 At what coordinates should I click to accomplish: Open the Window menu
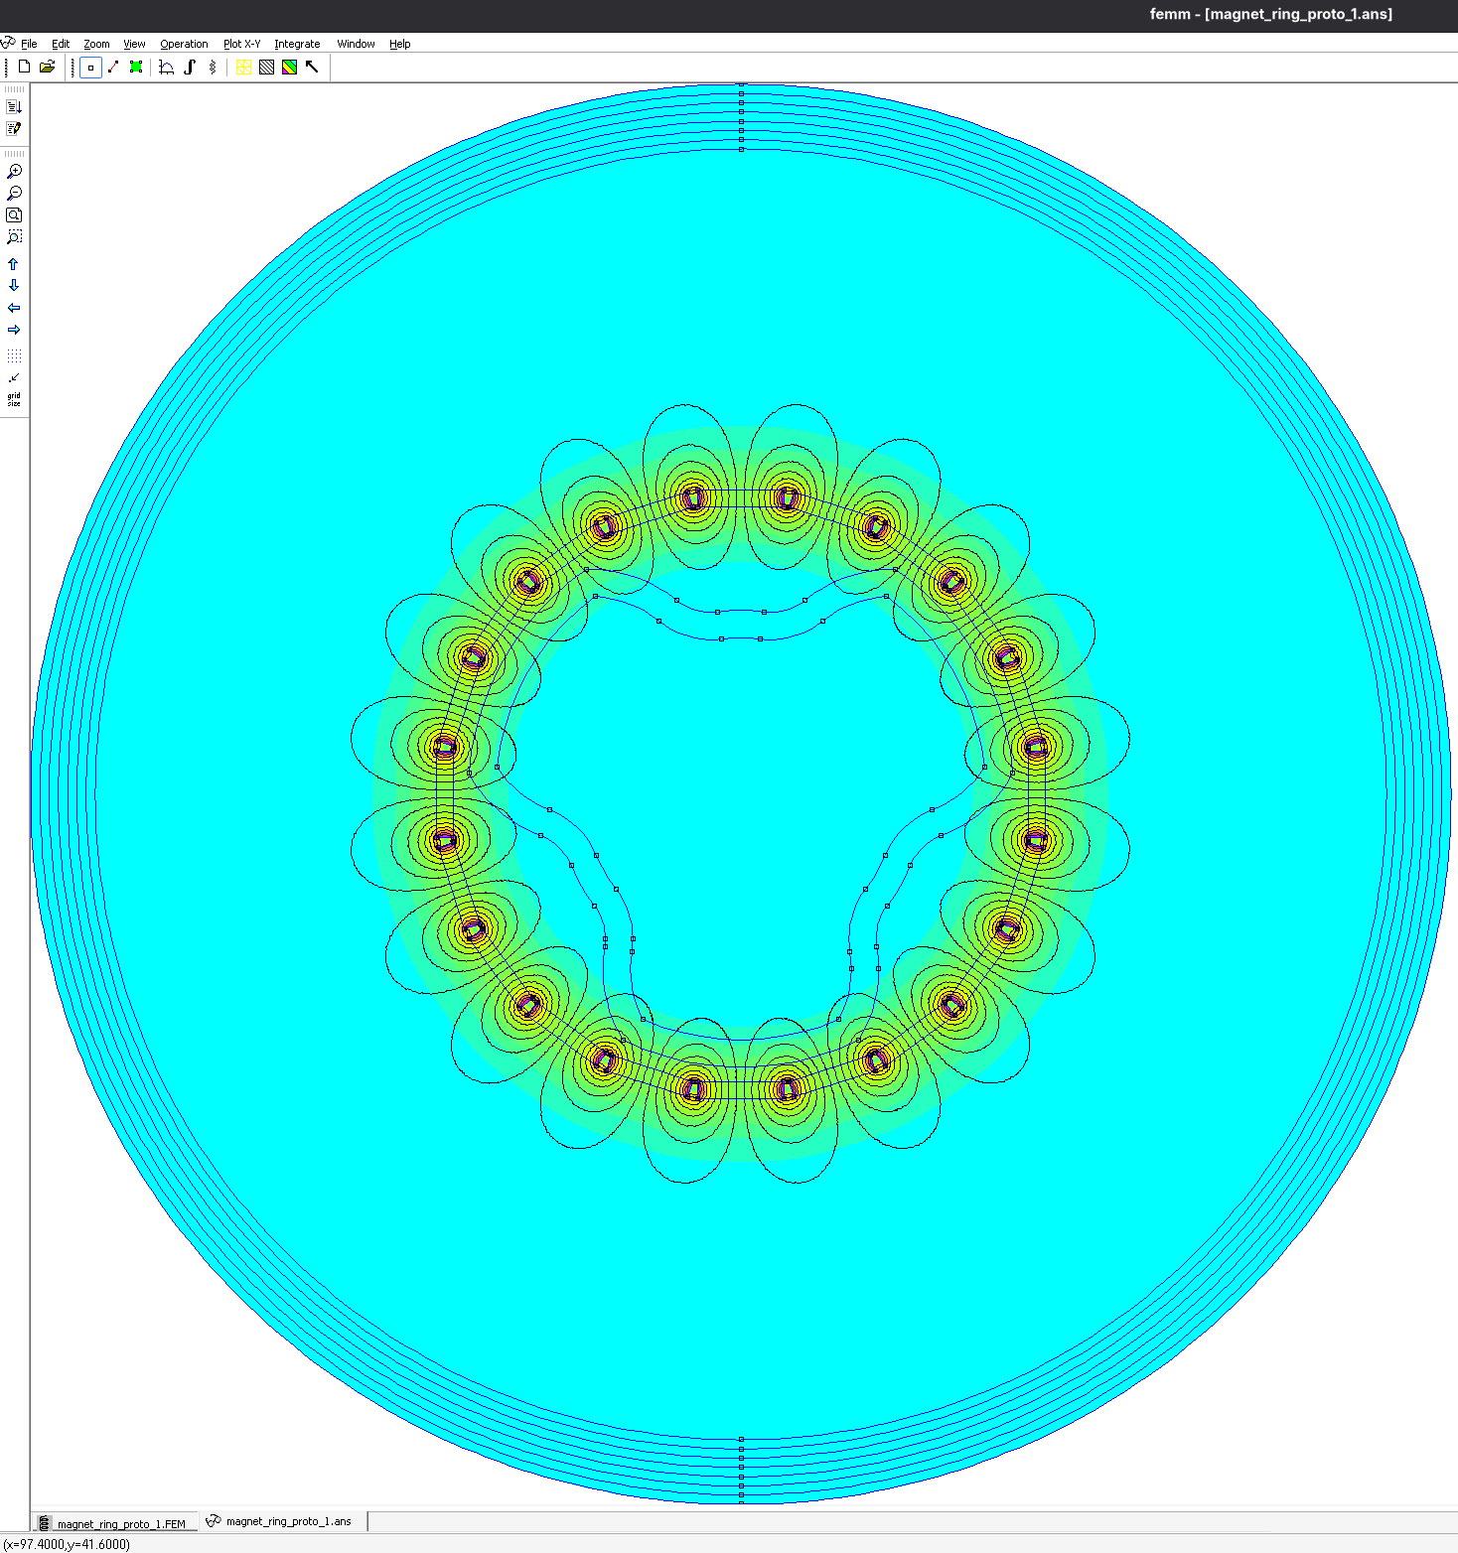tap(356, 44)
